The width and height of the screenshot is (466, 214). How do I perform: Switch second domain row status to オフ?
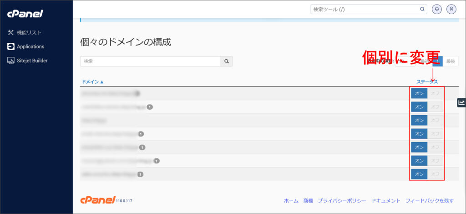[435, 107]
